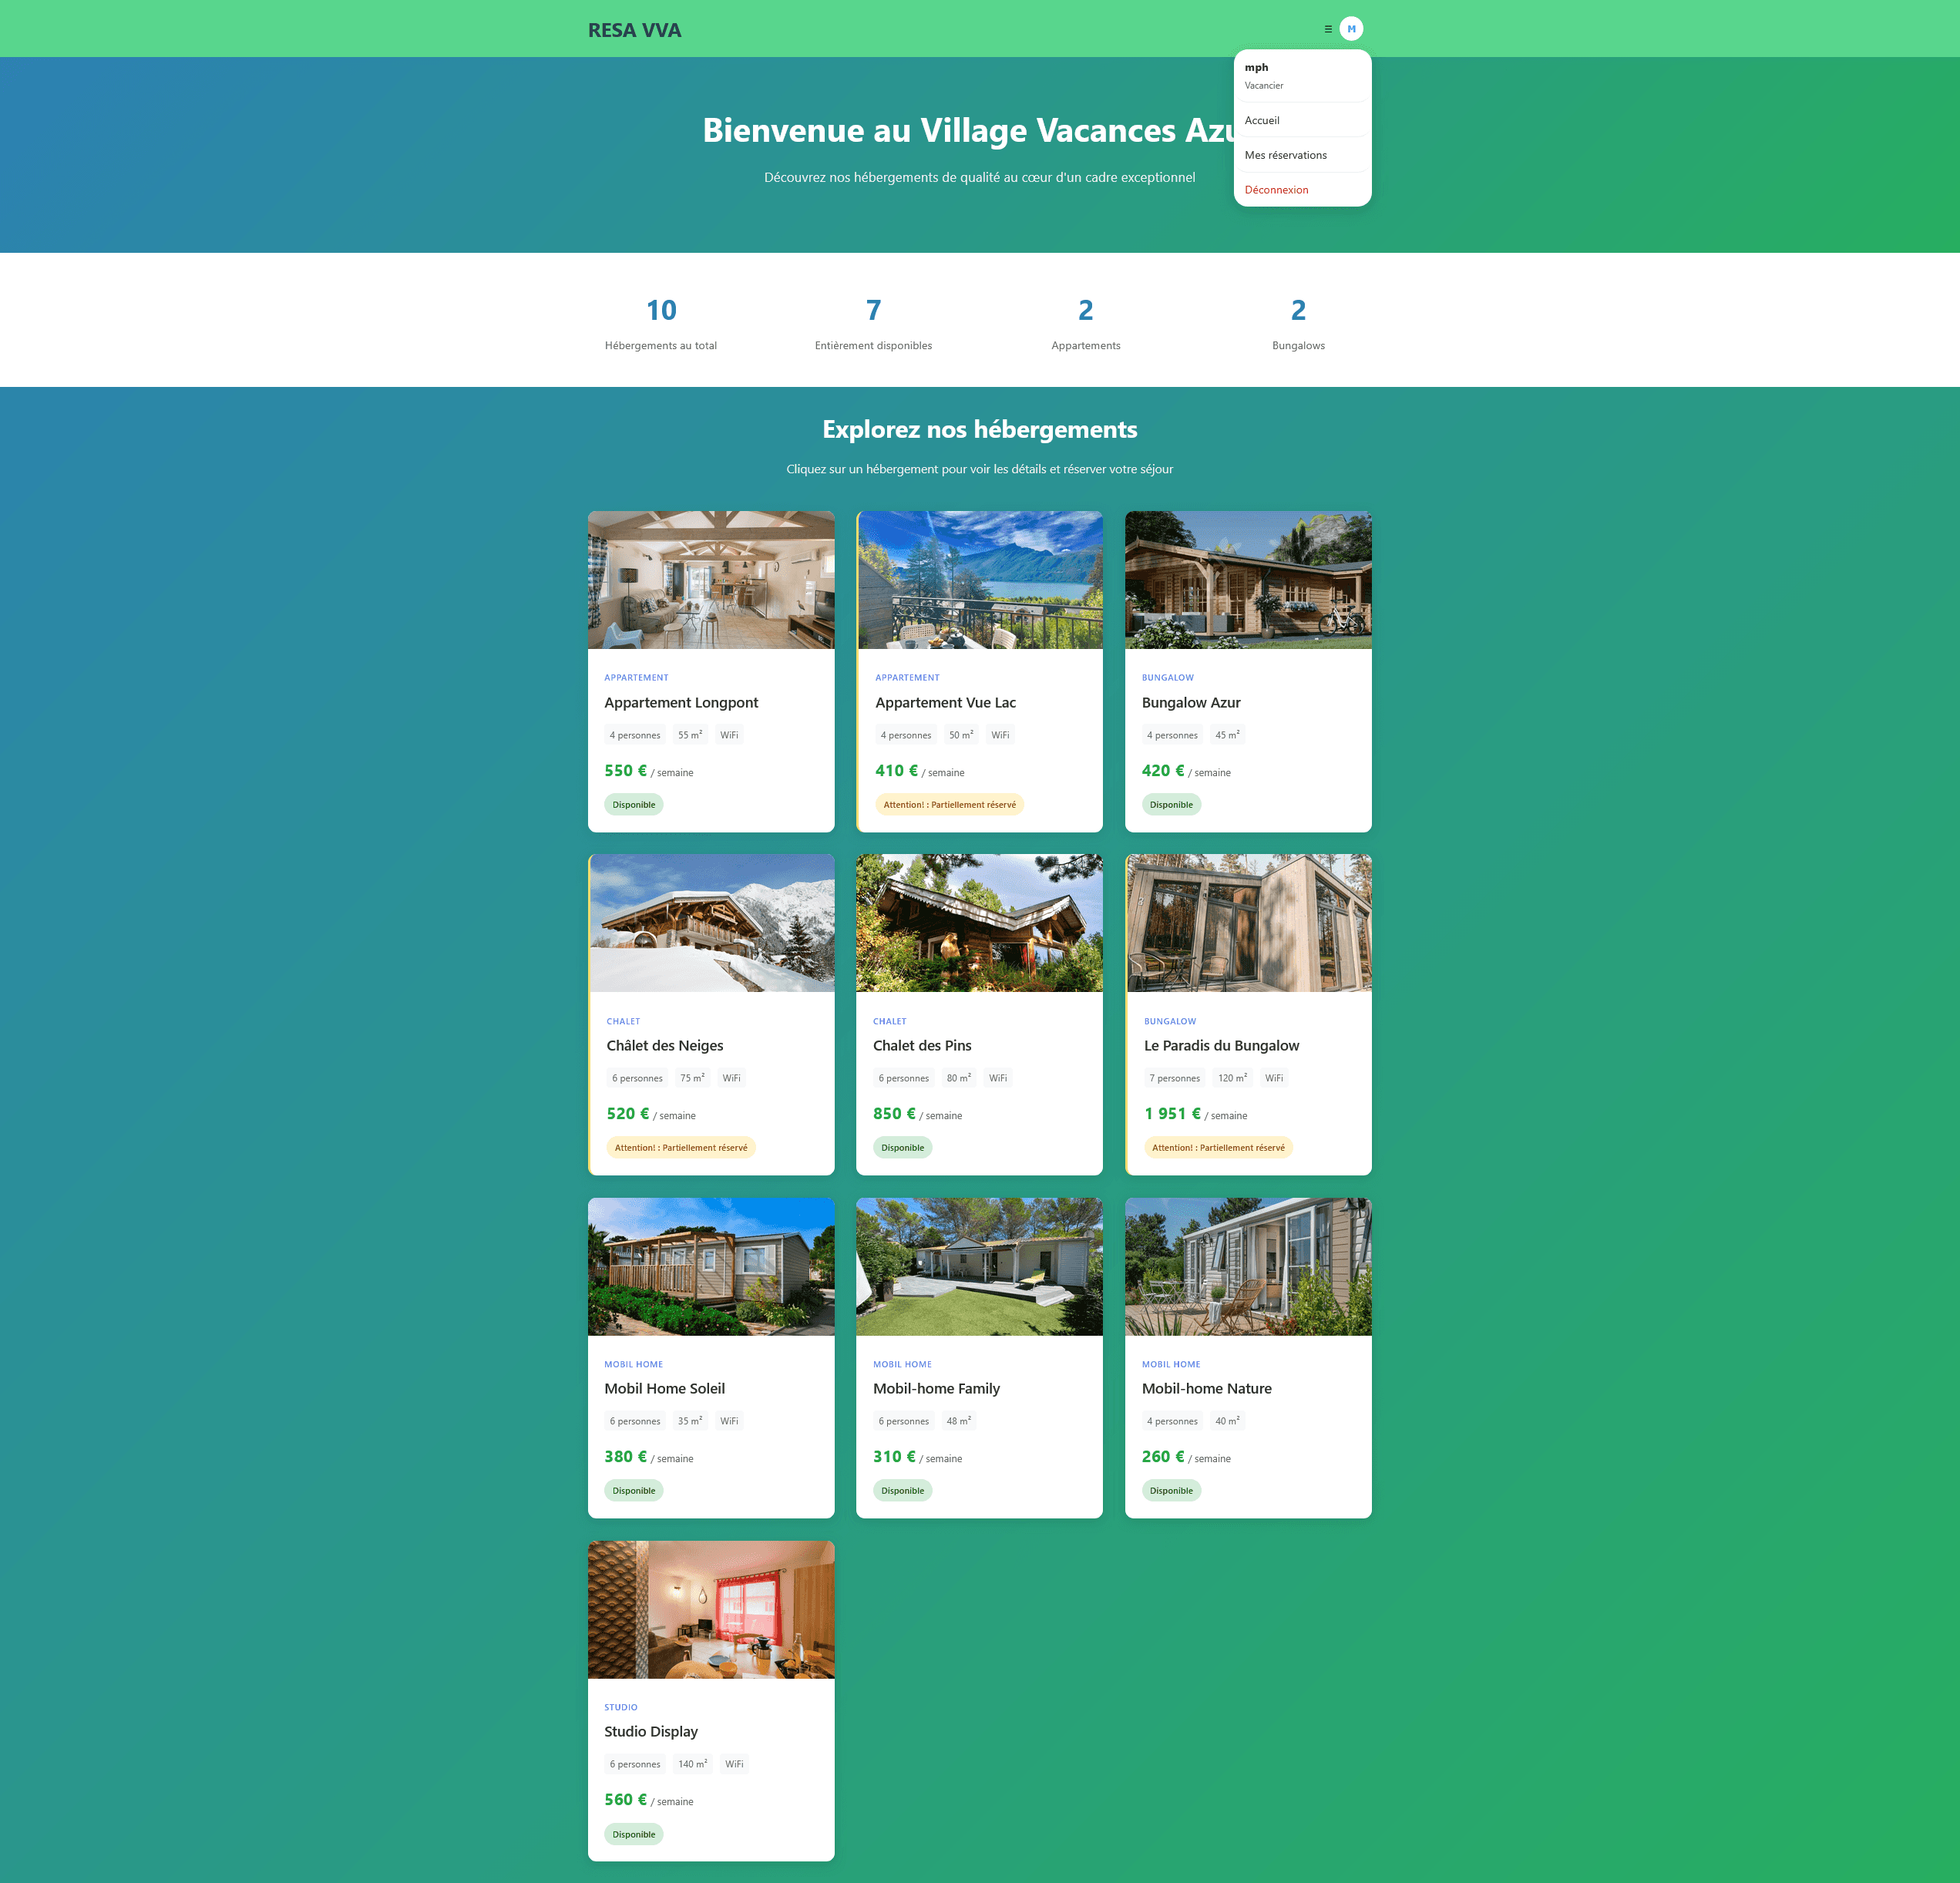Click Mobil-home Nature image
This screenshot has height=1883, width=1960.
(x=1248, y=1266)
